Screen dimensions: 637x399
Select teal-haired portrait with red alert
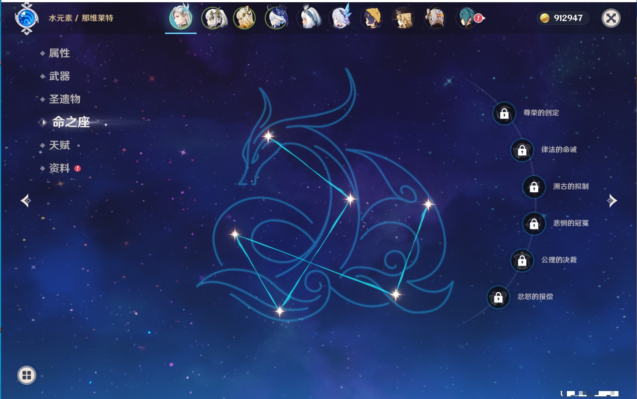tap(467, 19)
